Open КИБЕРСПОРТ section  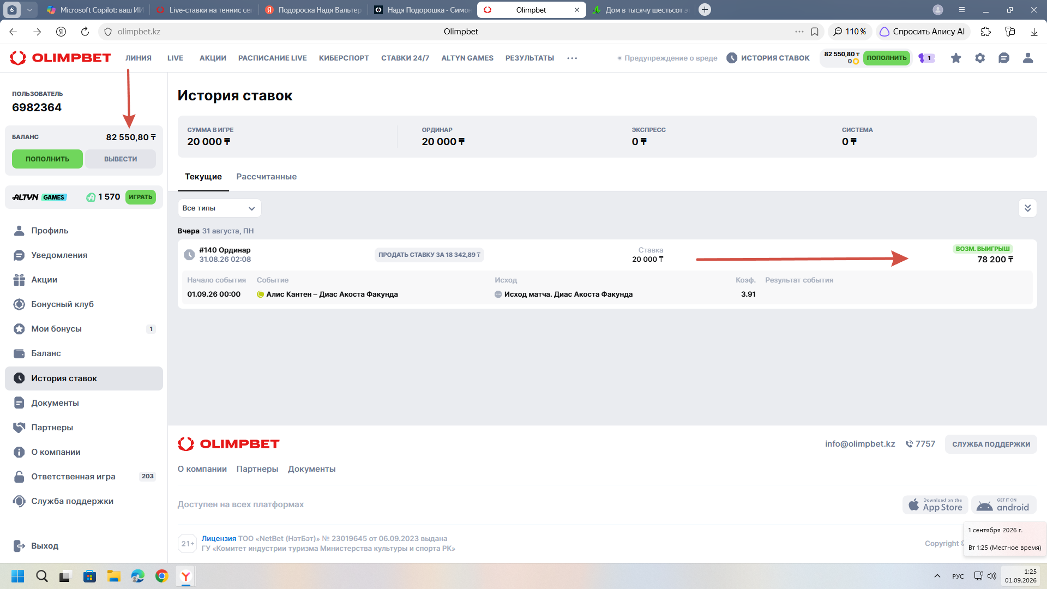344,58
